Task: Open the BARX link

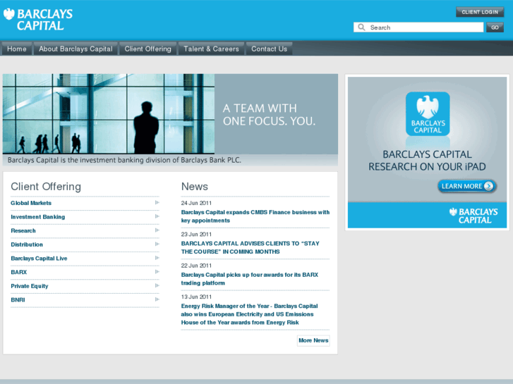Action: [x=19, y=272]
